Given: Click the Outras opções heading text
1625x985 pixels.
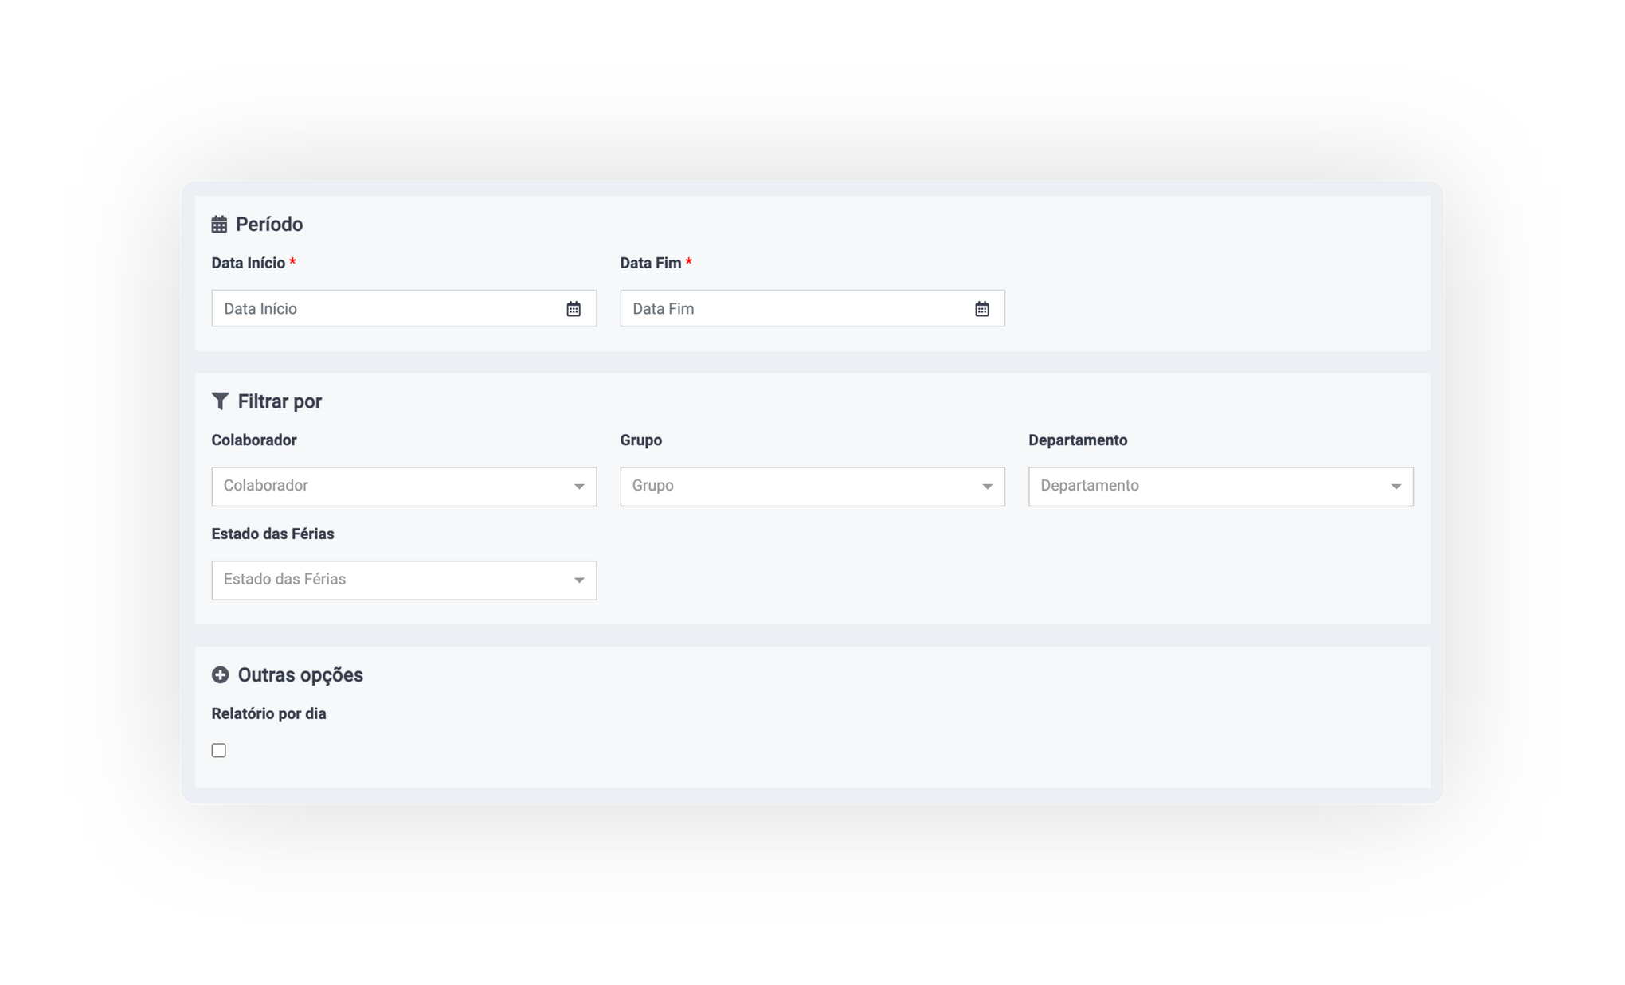Looking at the screenshot, I should (300, 675).
